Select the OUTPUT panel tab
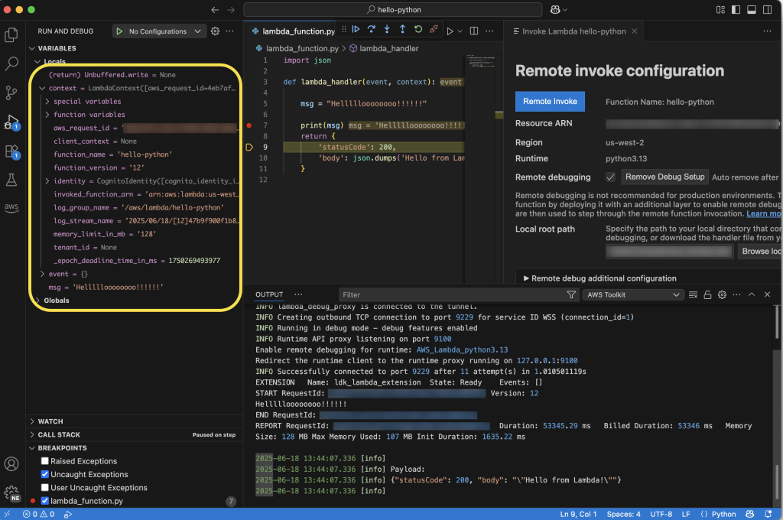The image size is (783, 520). (x=269, y=294)
